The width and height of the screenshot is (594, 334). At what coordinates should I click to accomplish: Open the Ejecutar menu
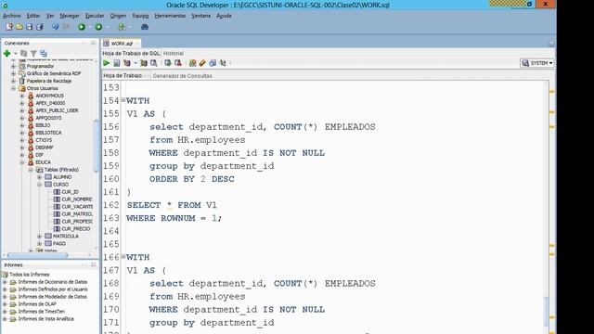pyautogui.click(x=95, y=16)
